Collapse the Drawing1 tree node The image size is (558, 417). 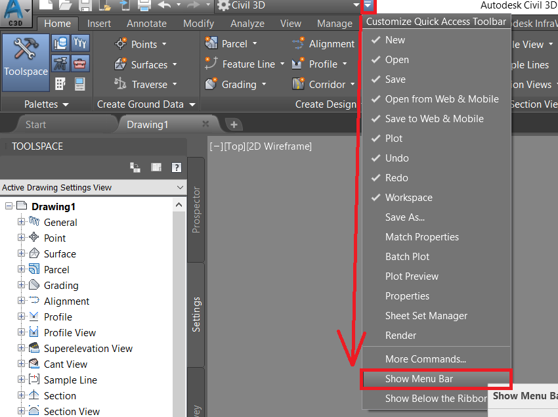point(9,206)
